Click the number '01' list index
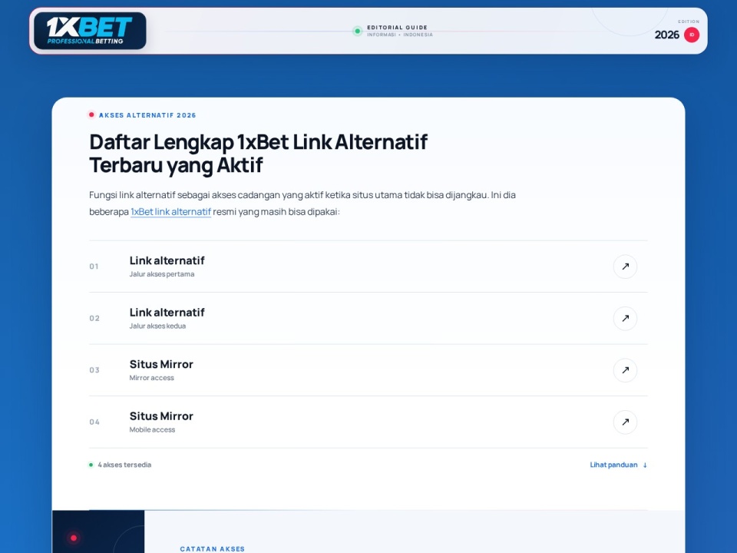Screen dimensions: 737x553 tap(94, 267)
